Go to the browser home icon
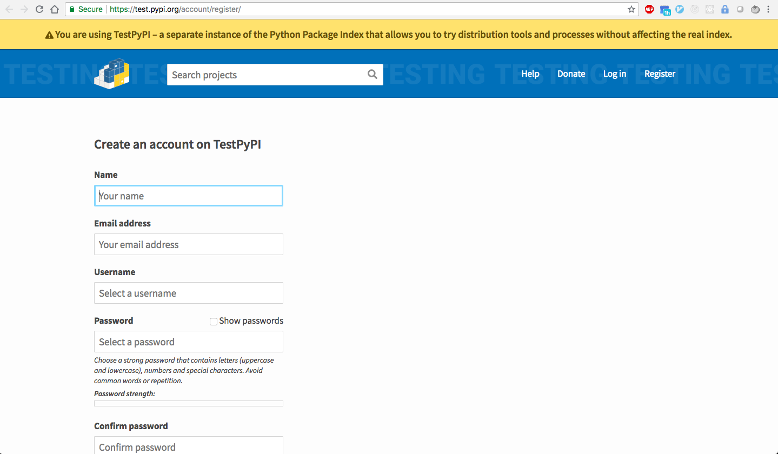778x454 pixels. 54,9
